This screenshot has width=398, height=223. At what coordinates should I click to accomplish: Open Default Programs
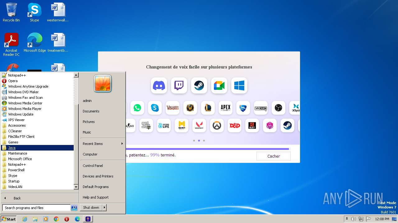103,187
